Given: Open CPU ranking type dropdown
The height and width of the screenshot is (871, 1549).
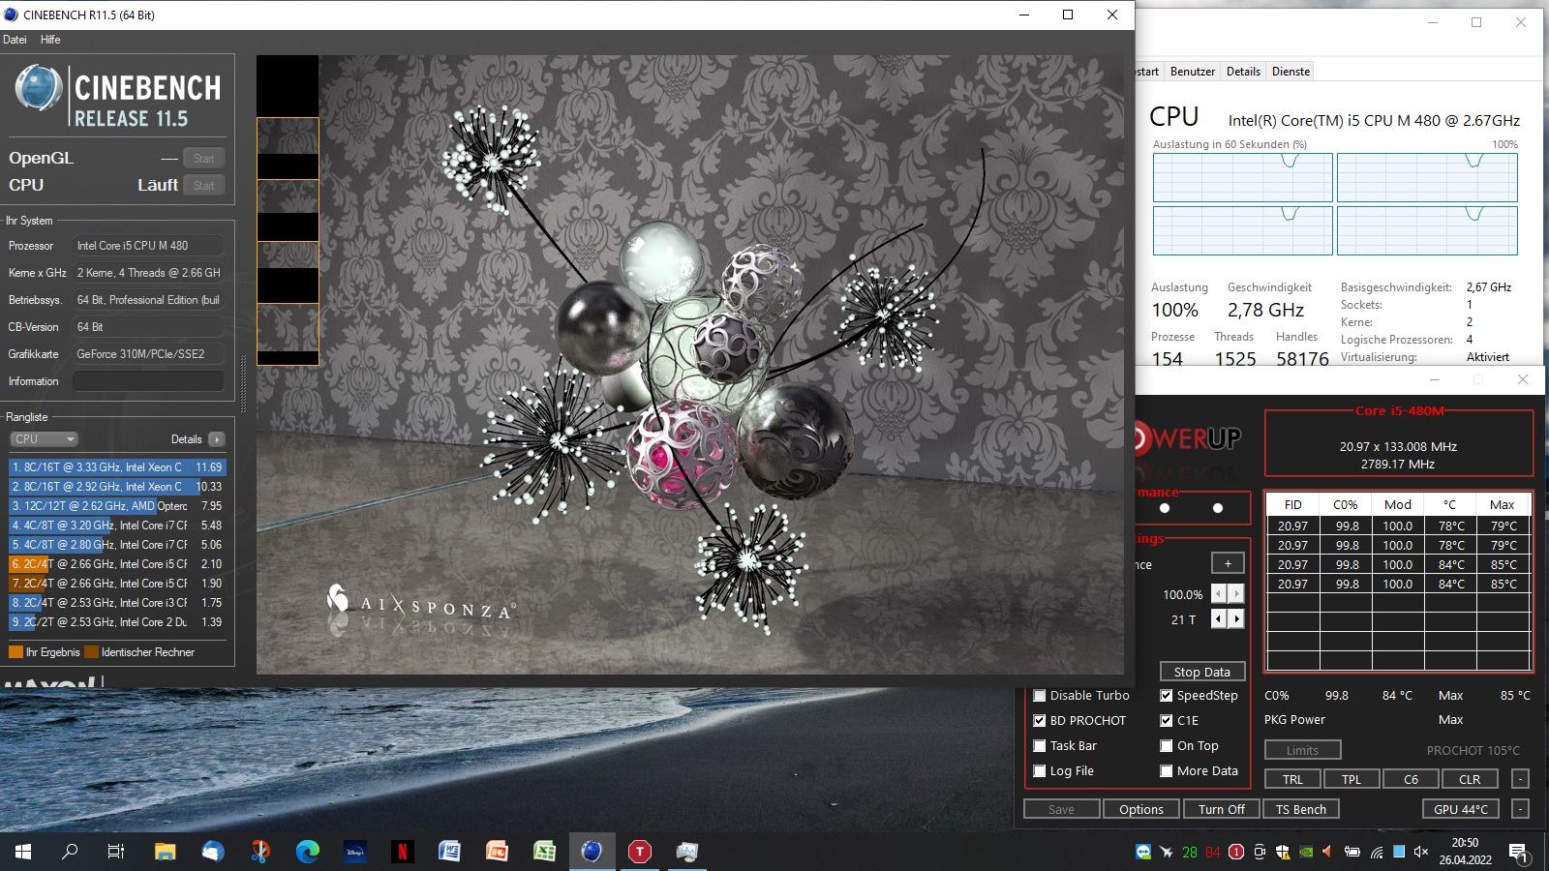Looking at the screenshot, I should point(44,439).
